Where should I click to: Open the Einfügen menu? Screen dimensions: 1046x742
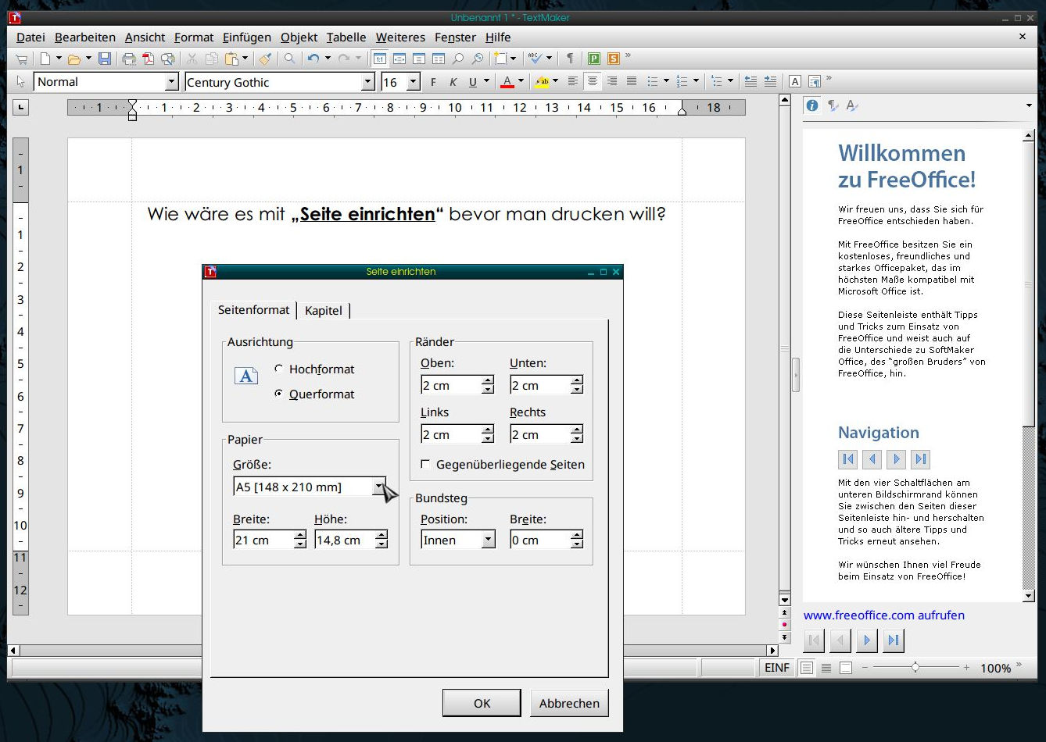[x=247, y=37]
